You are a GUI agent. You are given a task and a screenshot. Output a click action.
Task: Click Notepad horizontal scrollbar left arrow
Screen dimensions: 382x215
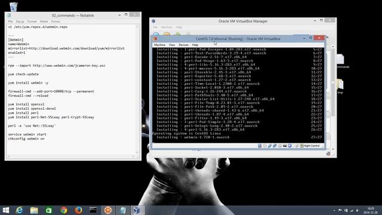point(9,156)
